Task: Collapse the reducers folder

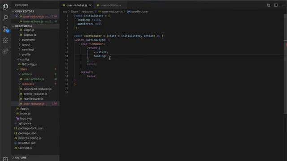Action: click(x=28, y=84)
